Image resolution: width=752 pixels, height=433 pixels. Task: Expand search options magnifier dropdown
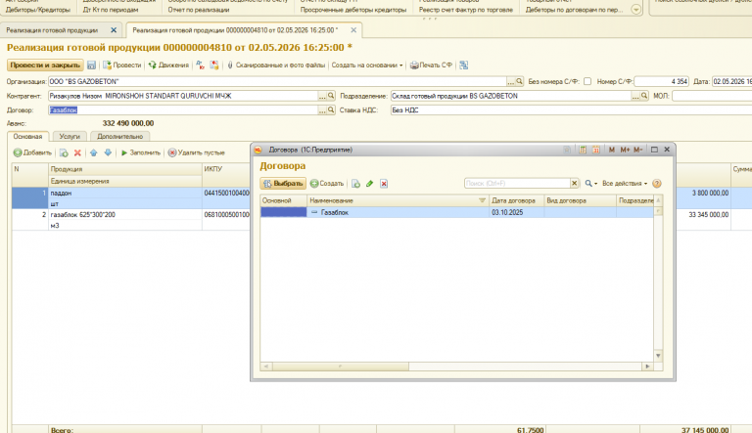coord(590,184)
